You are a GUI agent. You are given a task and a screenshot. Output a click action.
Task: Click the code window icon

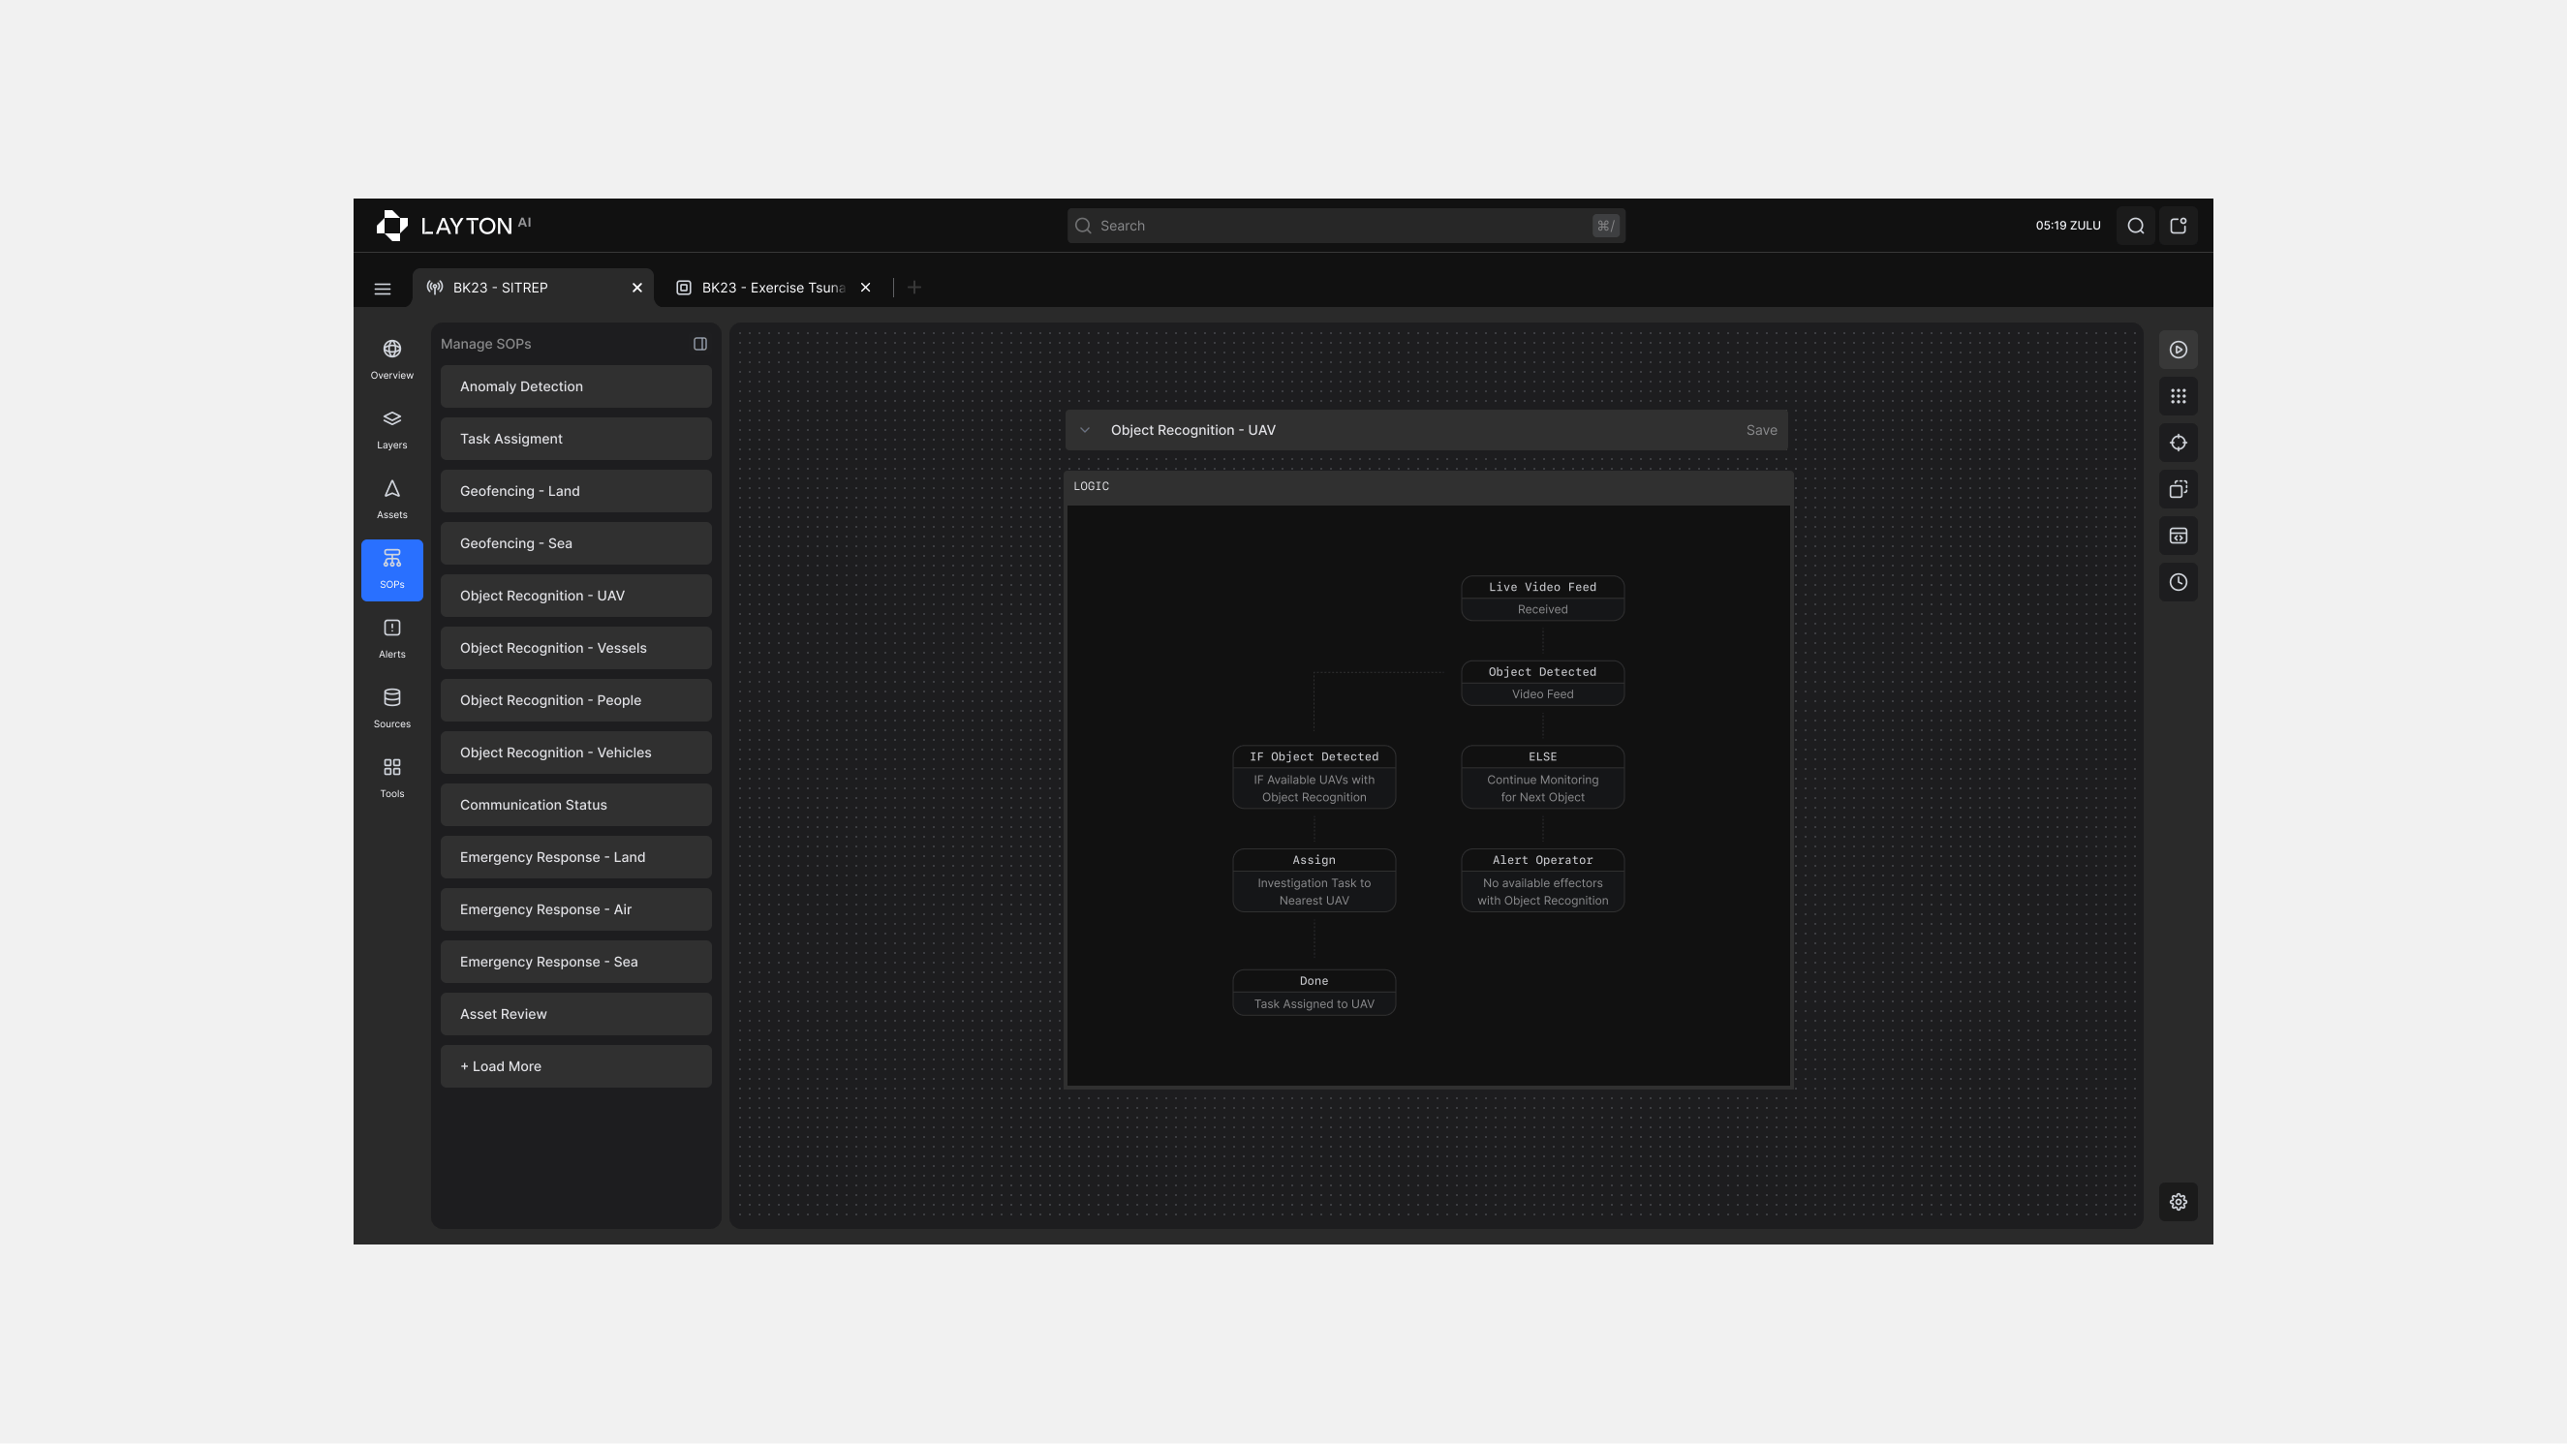coord(2179,537)
